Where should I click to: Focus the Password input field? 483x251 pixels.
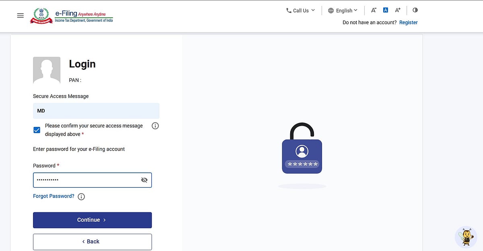click(x=92, y=180)
